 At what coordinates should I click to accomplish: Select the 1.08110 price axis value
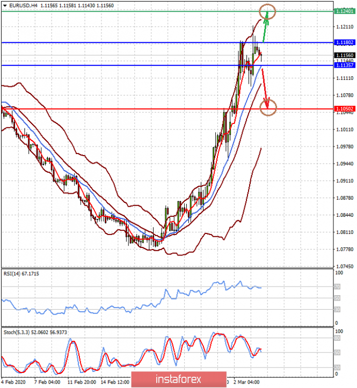tap(345, 232)
